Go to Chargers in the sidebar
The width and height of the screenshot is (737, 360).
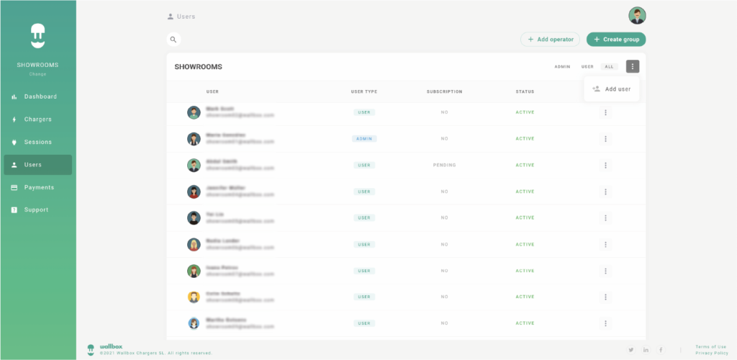(x=37, y=120)
